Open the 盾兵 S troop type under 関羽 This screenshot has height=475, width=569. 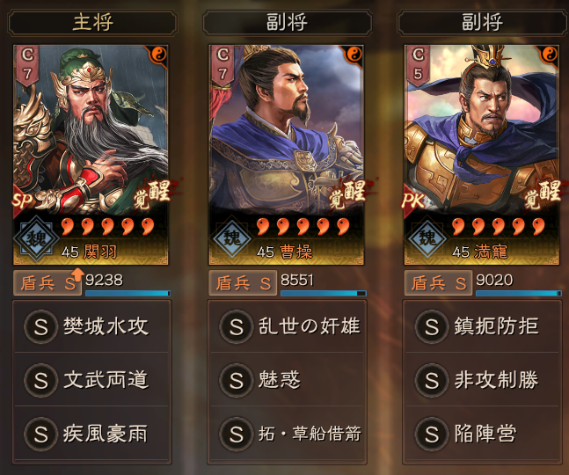coord(47,283)
